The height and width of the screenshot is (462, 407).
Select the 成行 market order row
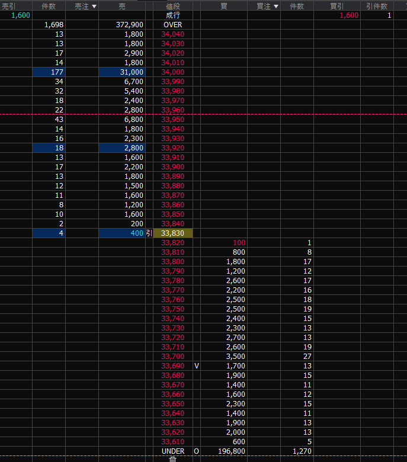coord(172,15)
